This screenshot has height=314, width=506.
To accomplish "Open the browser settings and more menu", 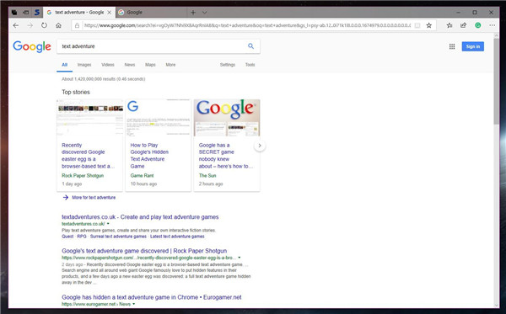I will click(493, 25).
